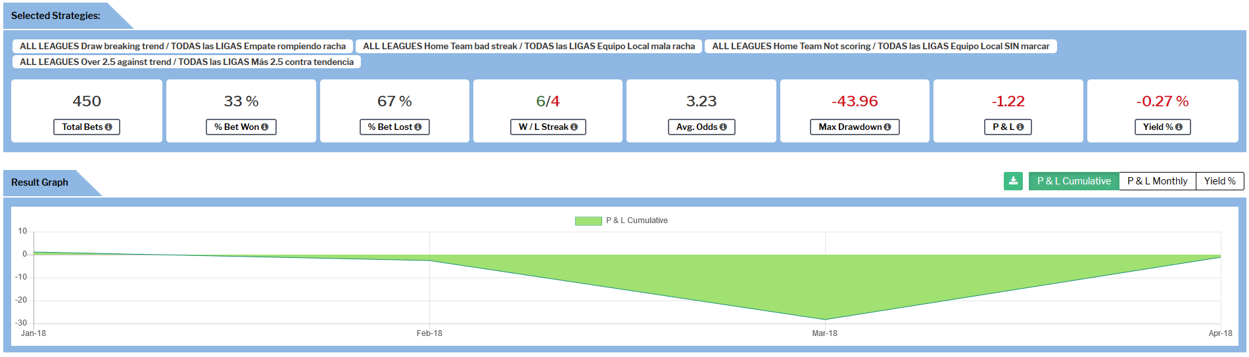Screen dimensions: 1249x357
Task: Select the P & L Cumulative tab
Action: pyautogui.click(x=1073, y=181)
